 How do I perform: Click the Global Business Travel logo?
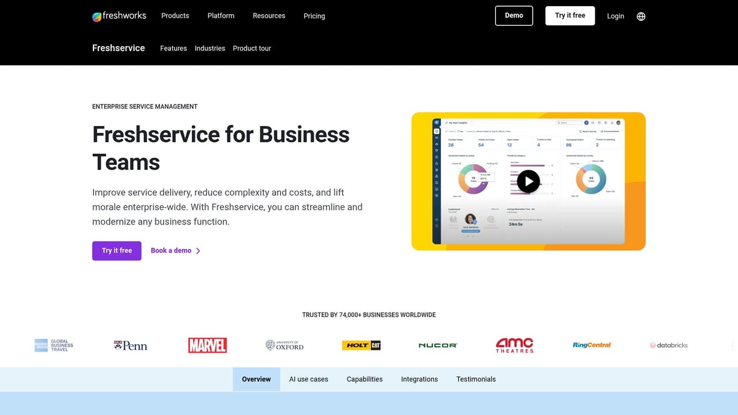[x=54, y=346]
